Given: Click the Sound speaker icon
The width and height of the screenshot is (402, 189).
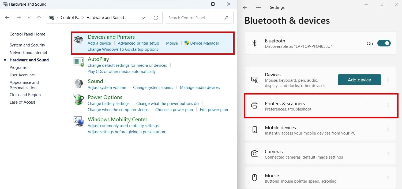Looking at the screenshot, I should click(x=78, y=84).
